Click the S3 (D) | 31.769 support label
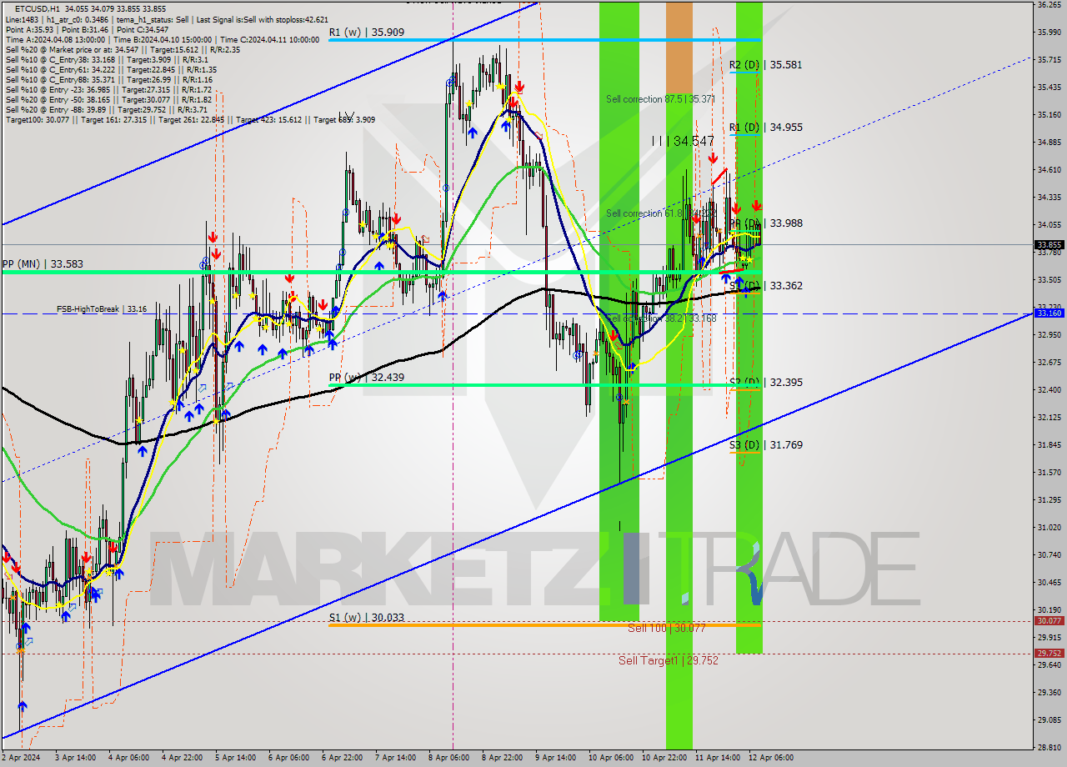 coord(765,445)
